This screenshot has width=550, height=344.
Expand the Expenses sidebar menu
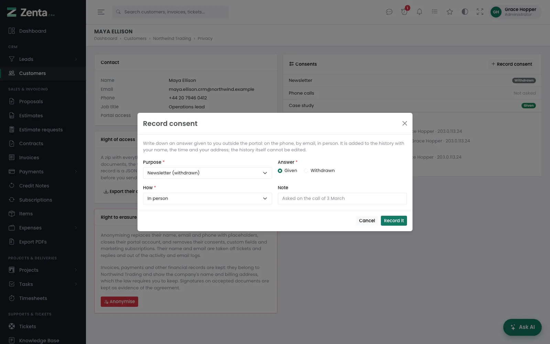click(x=43, y=228)
